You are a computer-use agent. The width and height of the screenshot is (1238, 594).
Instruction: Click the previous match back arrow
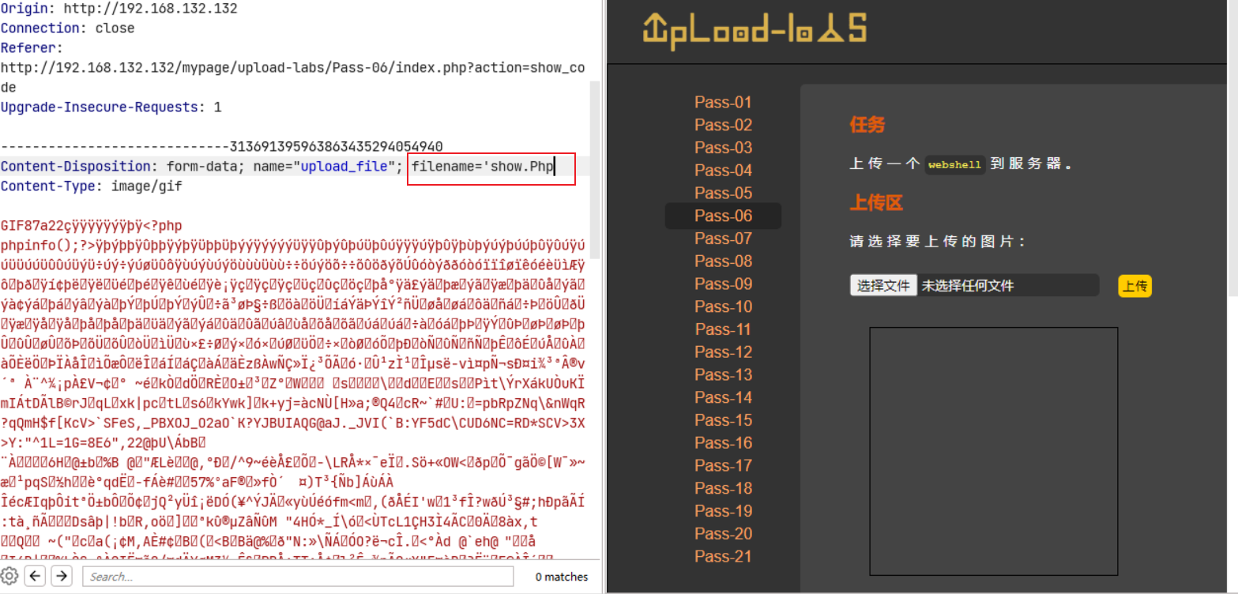pyautogui.click(x=35, y=576)
